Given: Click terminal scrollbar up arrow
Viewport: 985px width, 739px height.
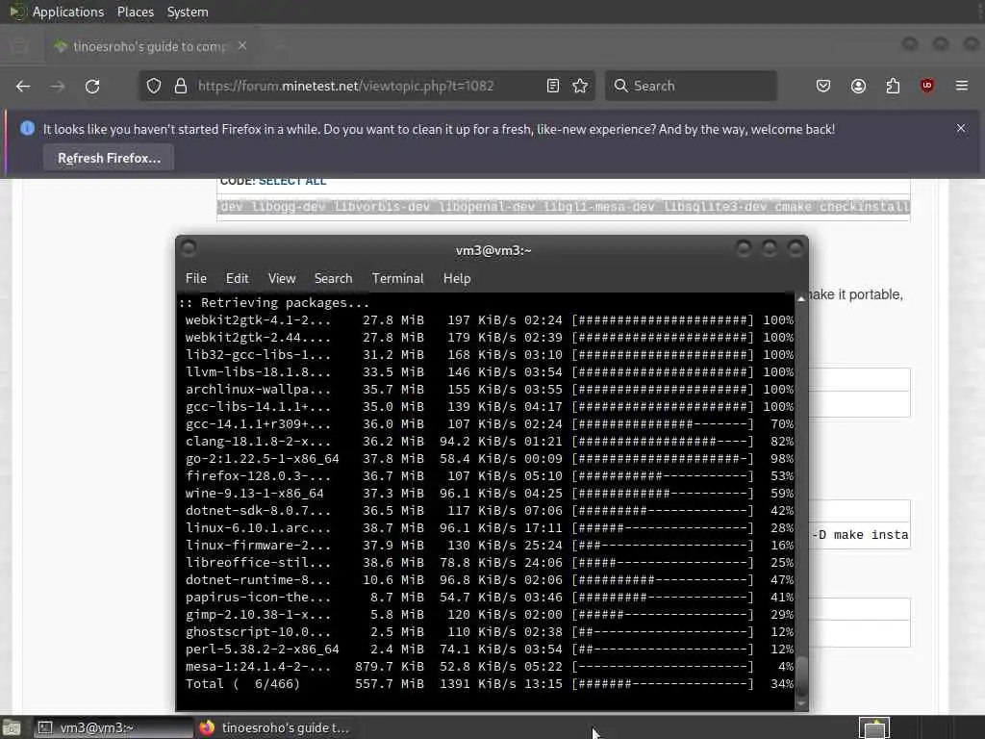Looking at the screenshot, I should coord(801,299).
